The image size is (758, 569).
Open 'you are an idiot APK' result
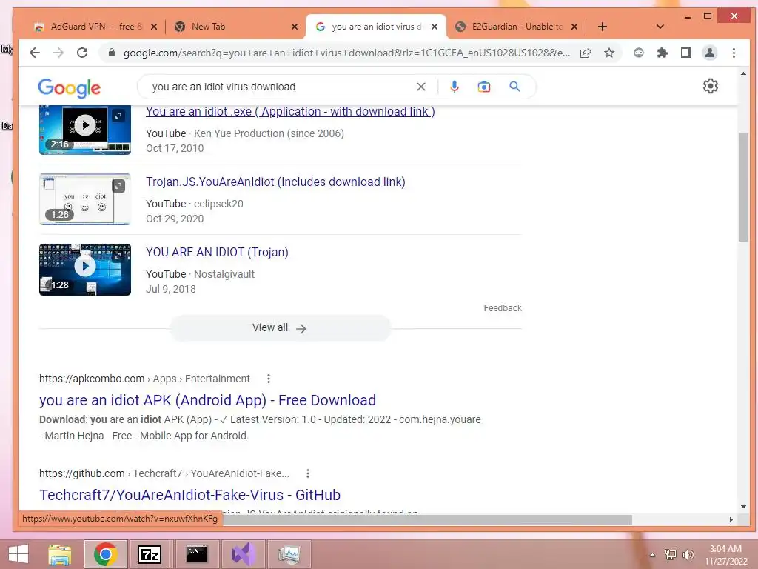coord(207,400)
